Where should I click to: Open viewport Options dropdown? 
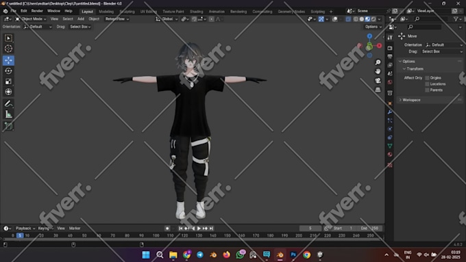[x=373, y=27]
